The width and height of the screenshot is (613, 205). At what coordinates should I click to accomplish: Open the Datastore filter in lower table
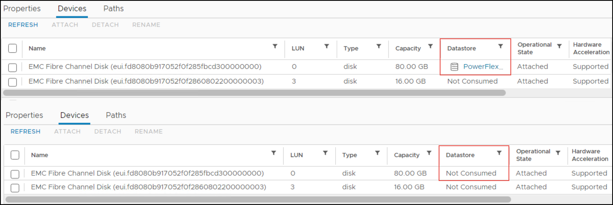[x=499, y=153]
